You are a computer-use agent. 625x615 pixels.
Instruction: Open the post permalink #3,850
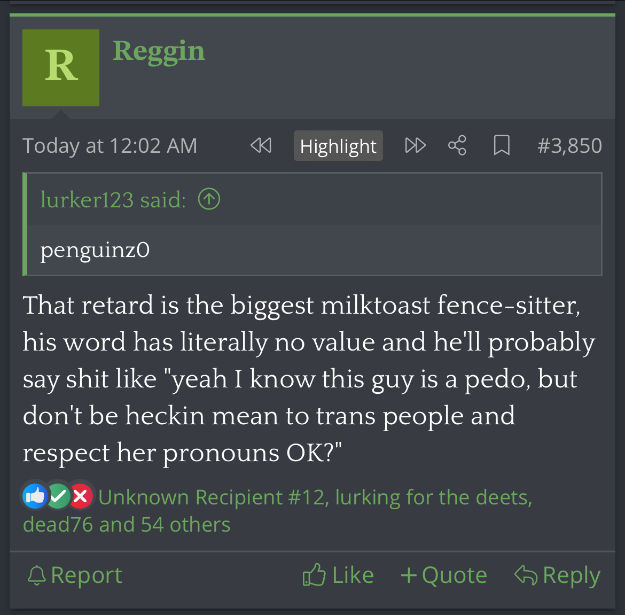[569, 145]
